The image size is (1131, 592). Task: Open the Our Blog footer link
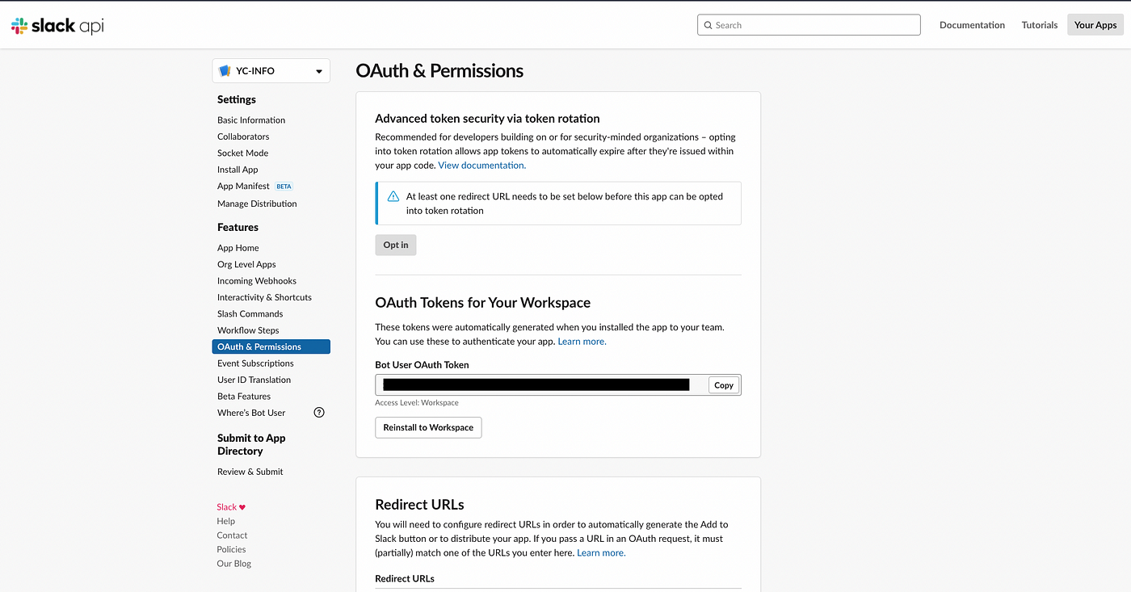click(234, 564)
